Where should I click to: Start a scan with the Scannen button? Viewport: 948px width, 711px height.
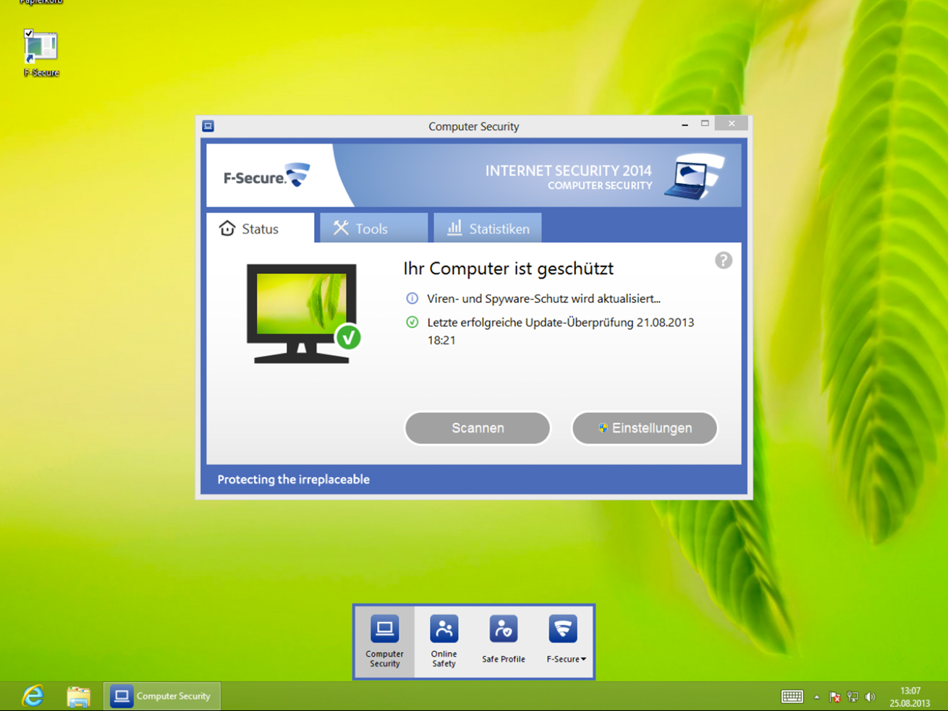click(x=478, y=428)
